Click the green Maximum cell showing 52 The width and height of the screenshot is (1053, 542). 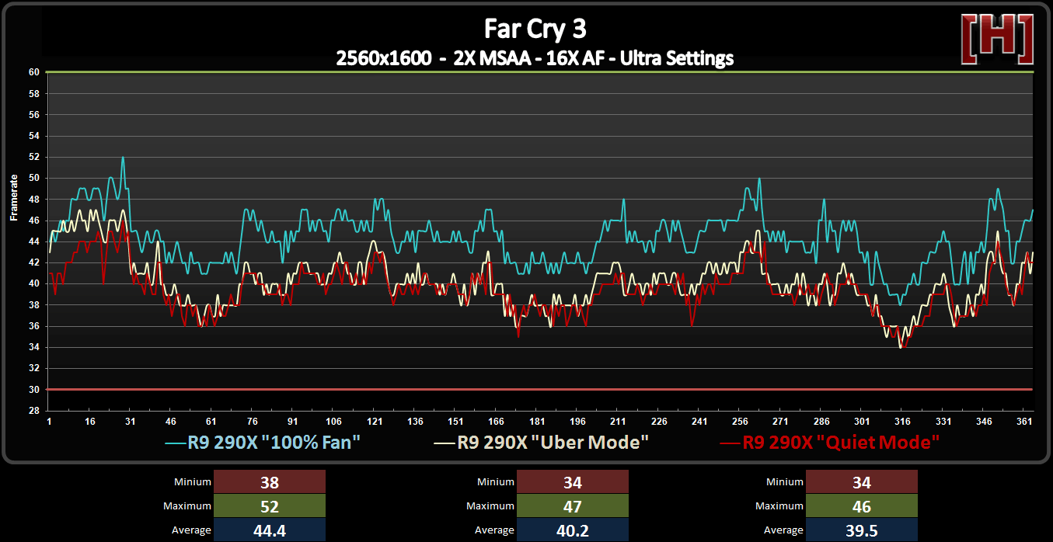click(x=270, y=506)
